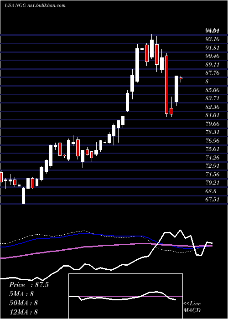This screenshot has height=319, width=228.
Task: Click the Price : 87.5 readout
Action: coord(29,285)
